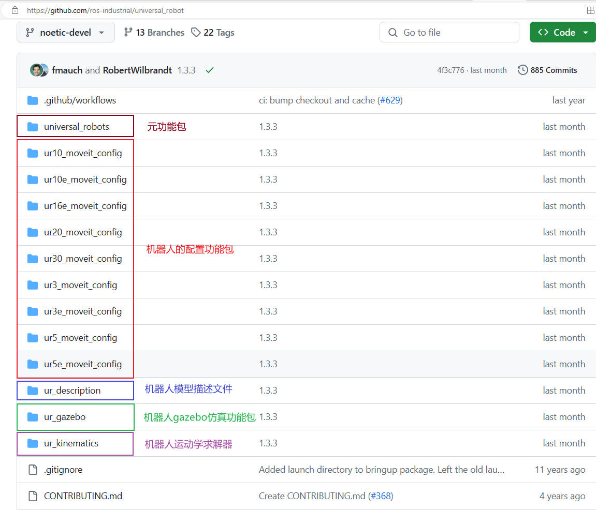The image size is (596, 510).
Task: Open the ur20_moveit_config folder
Action: click(x=83, y=232)
